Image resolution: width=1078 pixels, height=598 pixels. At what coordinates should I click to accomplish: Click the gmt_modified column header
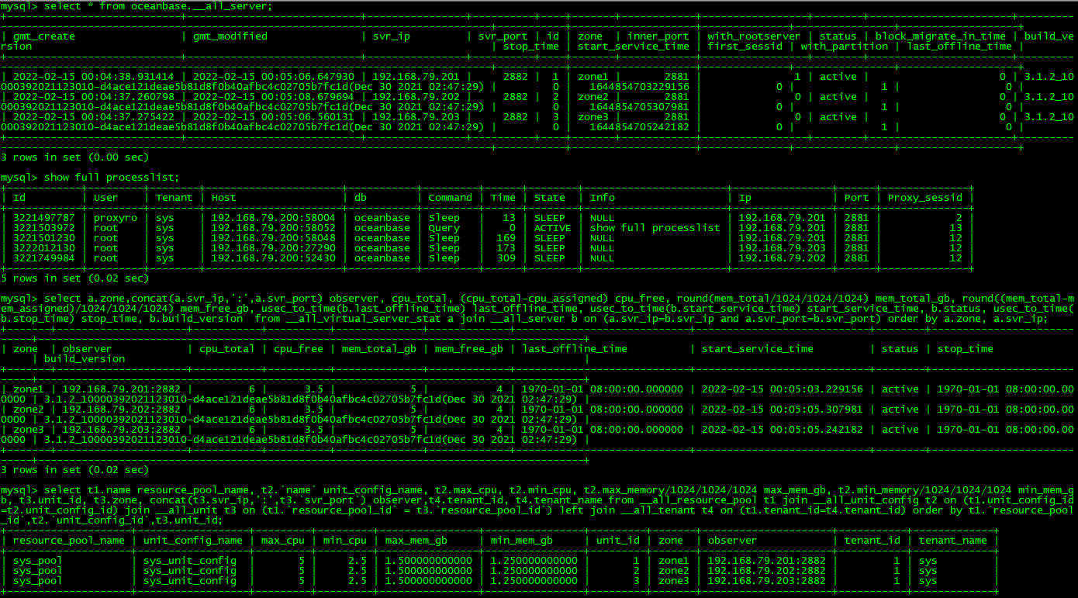point(230,36)
